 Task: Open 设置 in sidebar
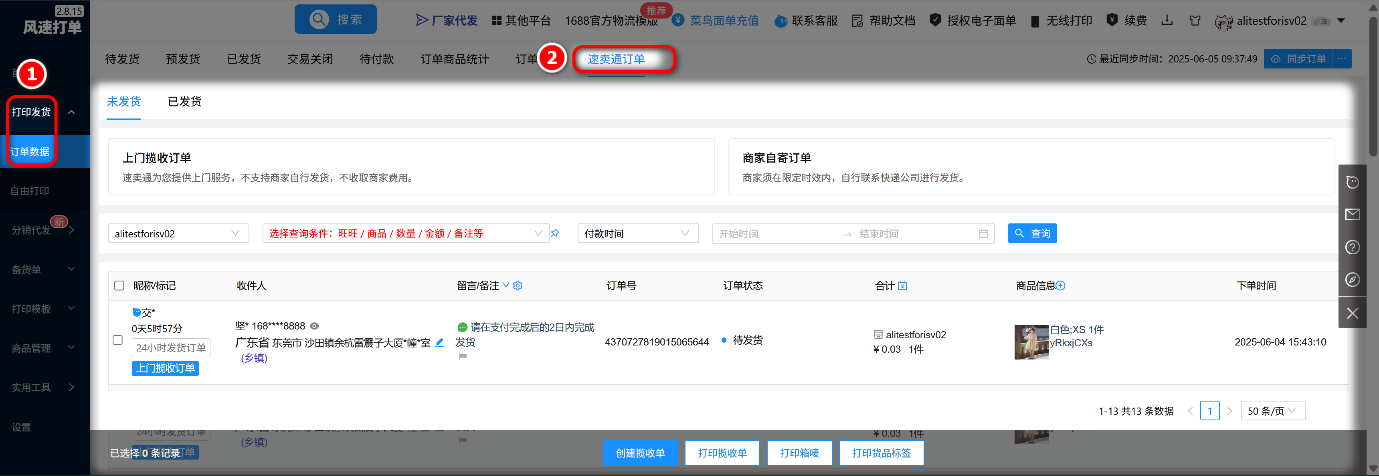[21, 427]
